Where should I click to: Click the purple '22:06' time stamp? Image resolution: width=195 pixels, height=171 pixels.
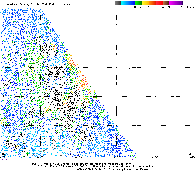[135, 160]
